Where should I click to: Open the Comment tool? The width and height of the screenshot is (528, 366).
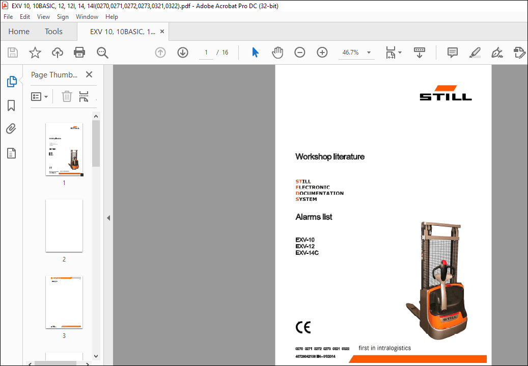click(452, 52)
